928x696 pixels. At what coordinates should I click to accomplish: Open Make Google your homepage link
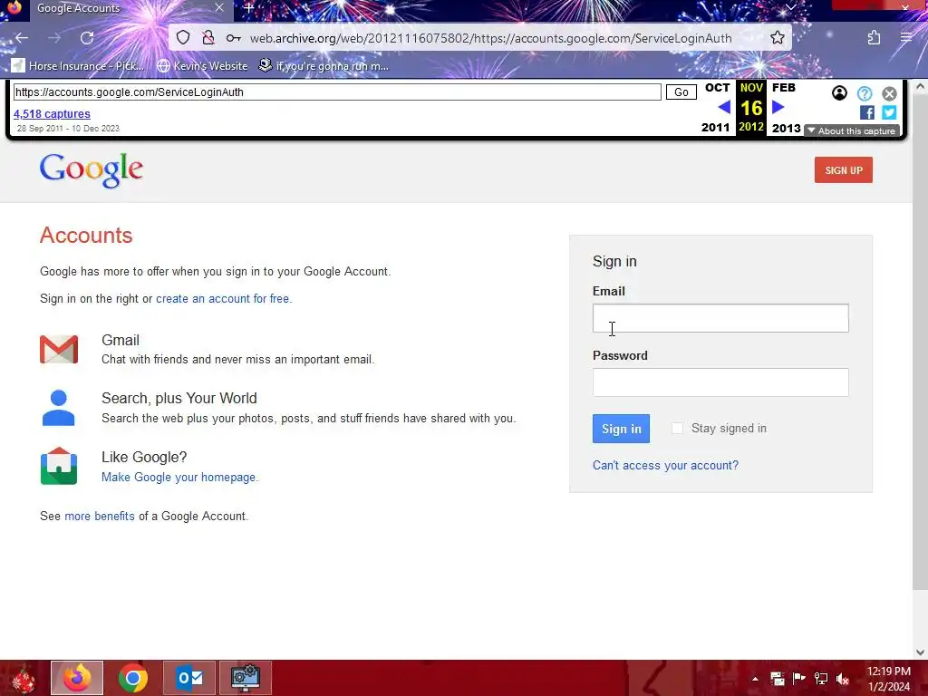pyautogui.click(x=180, y=477)
